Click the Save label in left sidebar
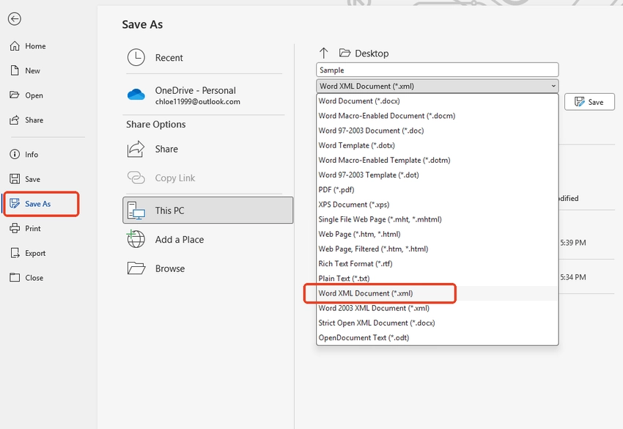This screenshot has width=623, height=429. pos(32,179)
